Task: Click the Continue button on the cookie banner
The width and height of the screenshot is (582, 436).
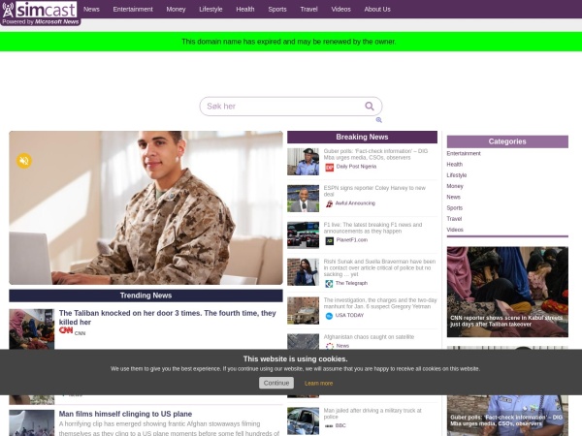Action: tap(276, 383)
